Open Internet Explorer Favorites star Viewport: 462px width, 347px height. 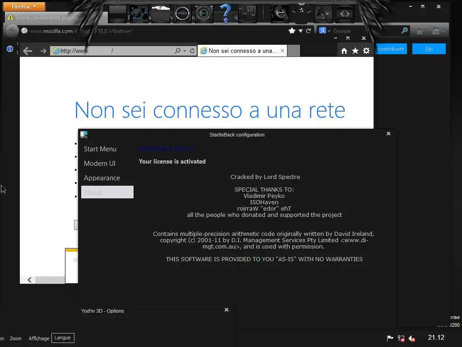coord(356,51)
